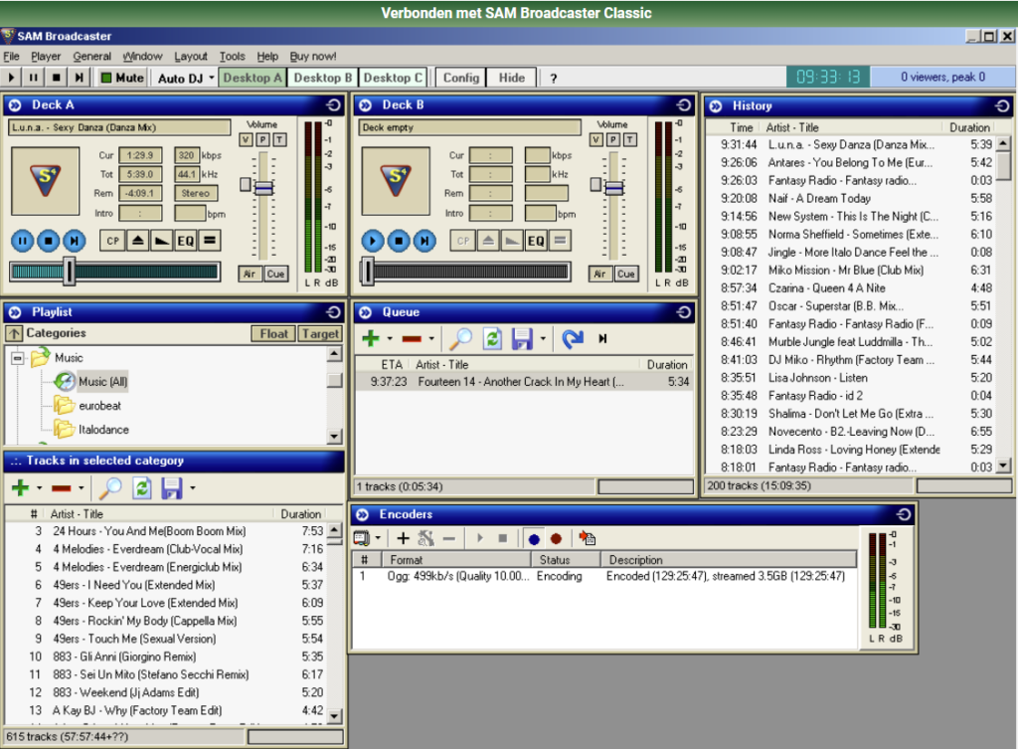The height and width of the screenshot is (749, 1018).
Task: Open dropdown next to Queue green plus
Action: [390, 338]
